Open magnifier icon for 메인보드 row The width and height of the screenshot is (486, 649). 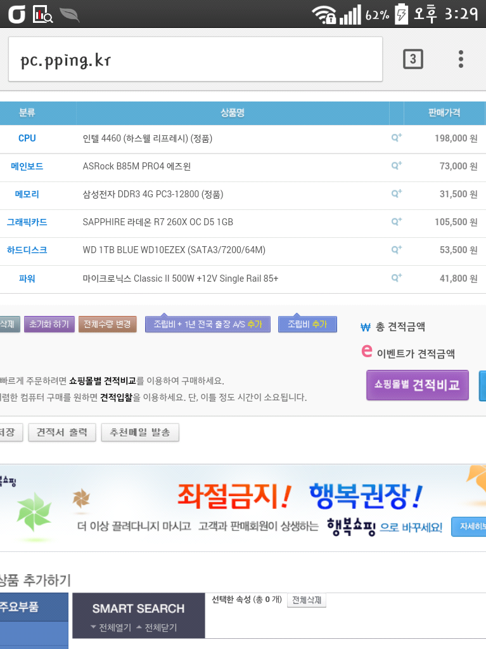tap(396, 166)
